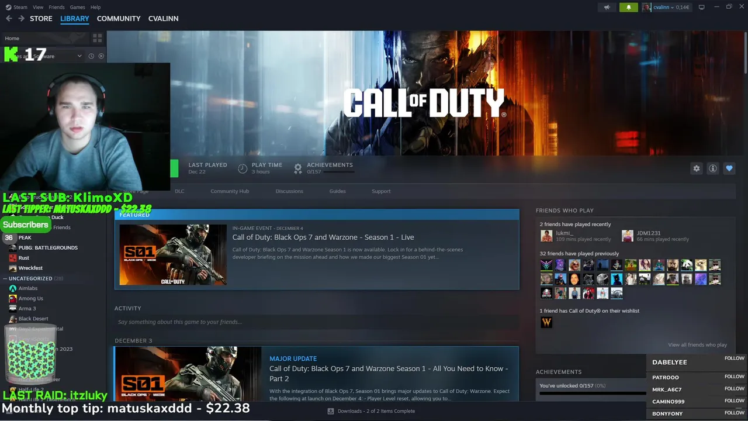
Task: Open the Friends menu
Action: (57, 7)
